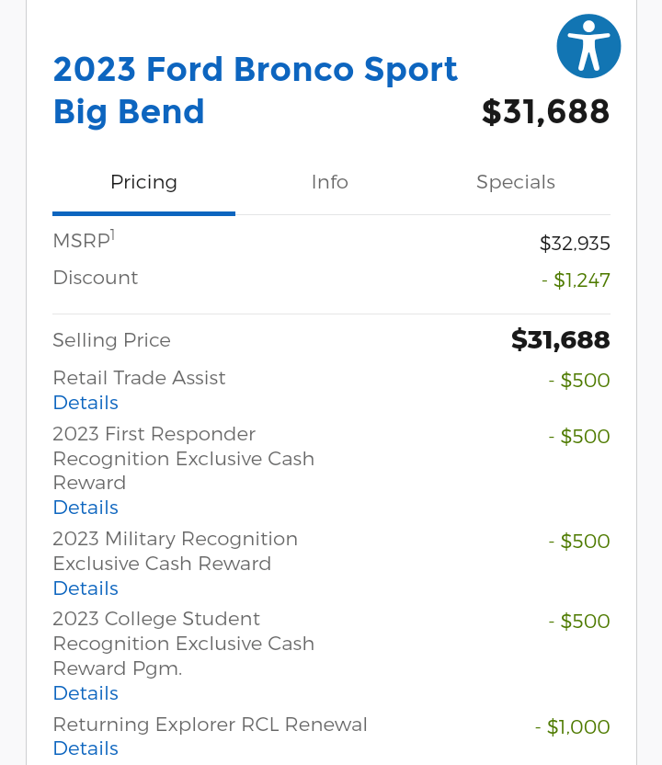The width and height of the screenshot is (662, 765).
Task: Click the MSRP $32,935 amount
Action: click(575, 244)
